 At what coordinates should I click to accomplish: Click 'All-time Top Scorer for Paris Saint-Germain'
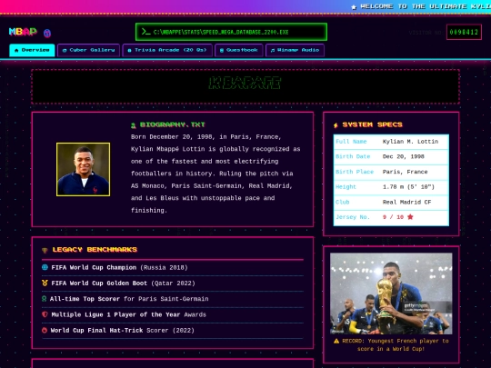pos(173,299)
